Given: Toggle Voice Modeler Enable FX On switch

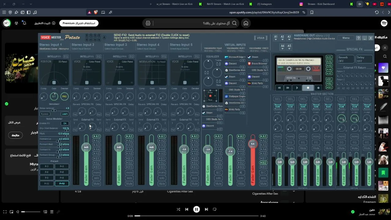Looking at the screenshot, I should 65,123.
